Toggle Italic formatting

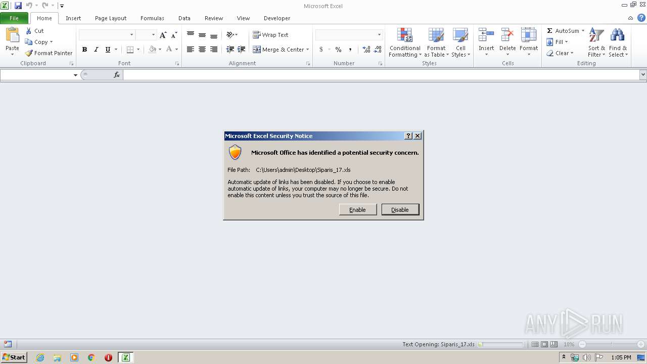96,50
